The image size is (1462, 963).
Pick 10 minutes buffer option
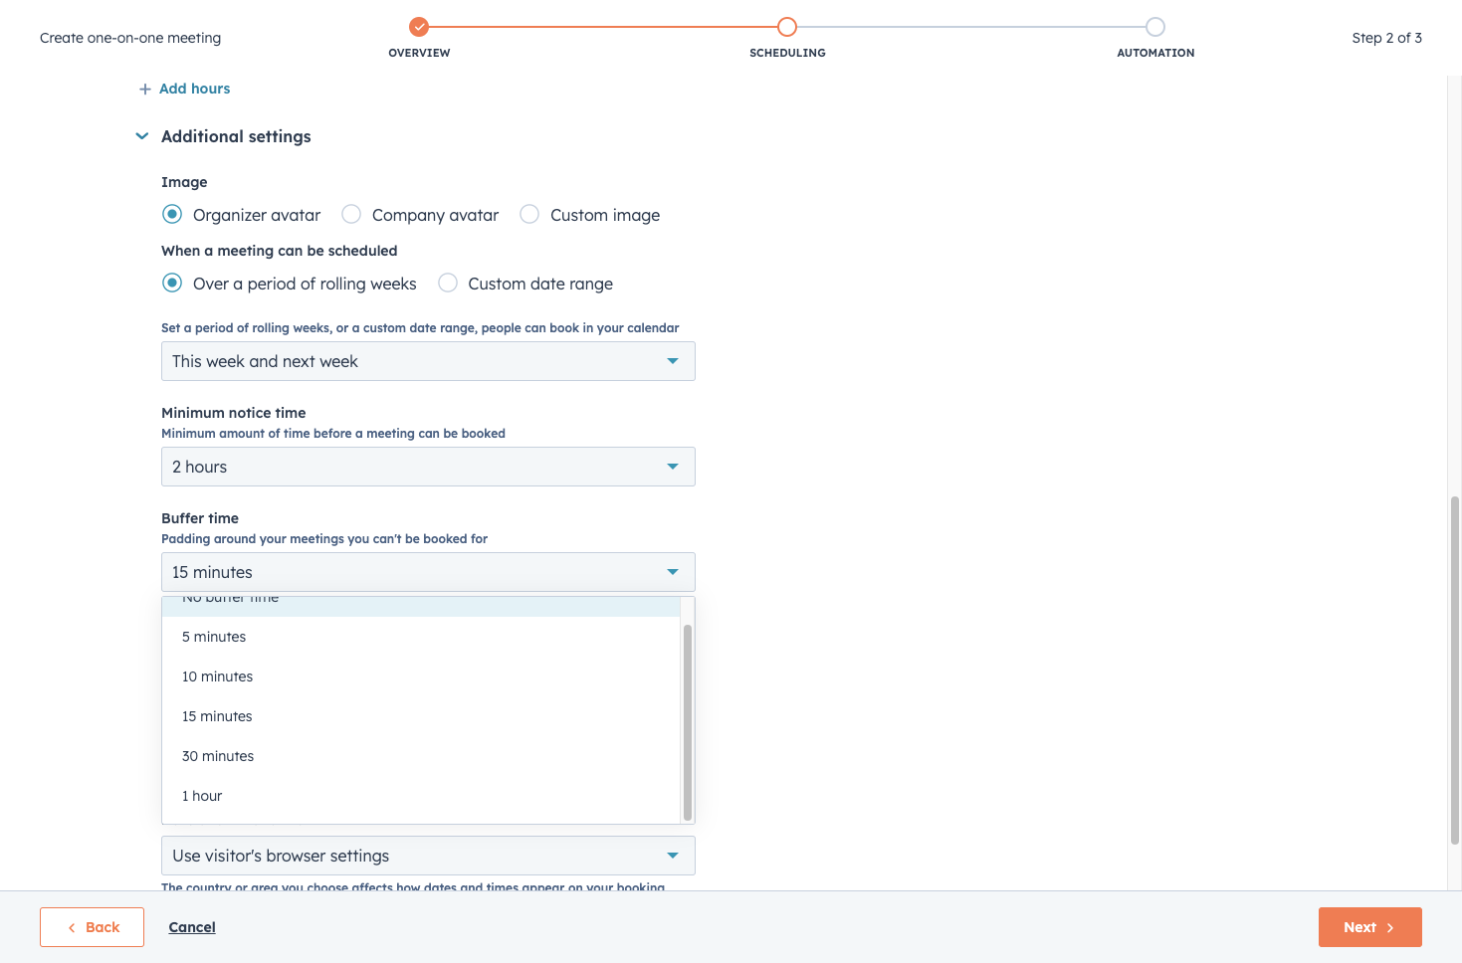click(421, 676)
